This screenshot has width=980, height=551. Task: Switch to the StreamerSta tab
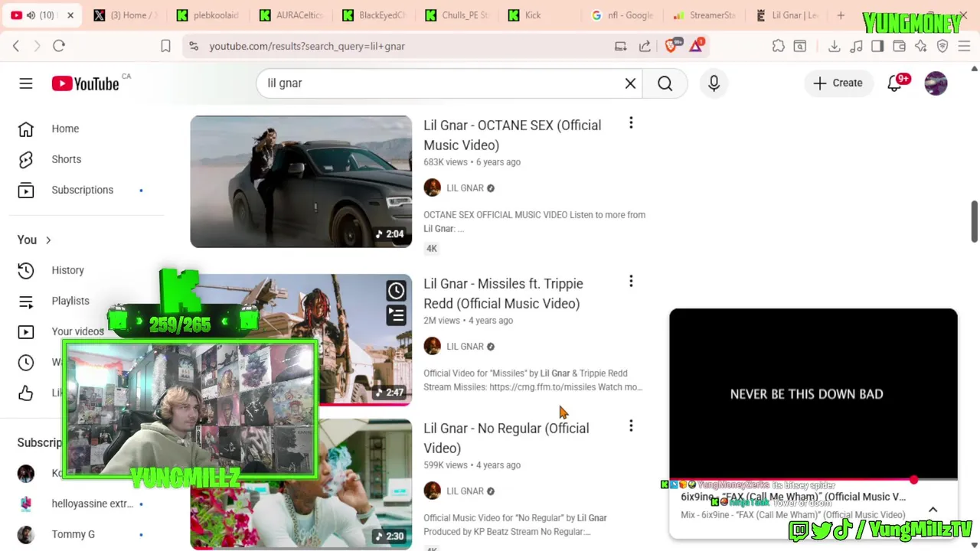(x=704, y=15)
